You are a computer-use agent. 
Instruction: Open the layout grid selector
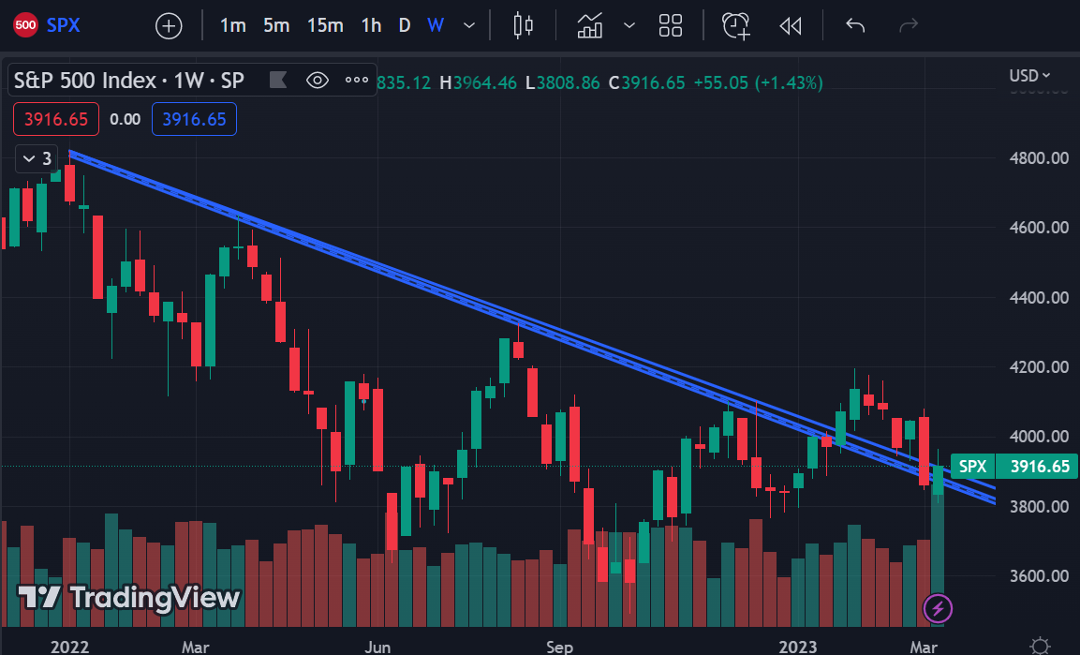(670, 25)
